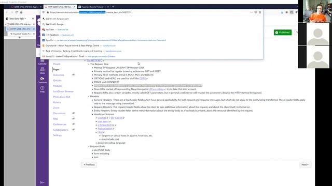Open the page actions three-dots menu in address bar
Image resolution: width=332 pixels, height=186 pixels.
coord(252,12)
